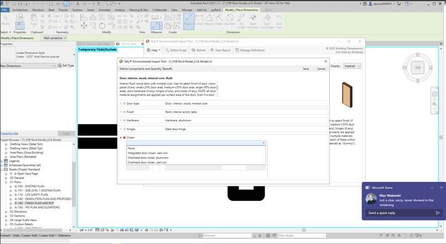Open the File menu tab
The width and height of the screenshot is (446, 244).
(4, 10)
